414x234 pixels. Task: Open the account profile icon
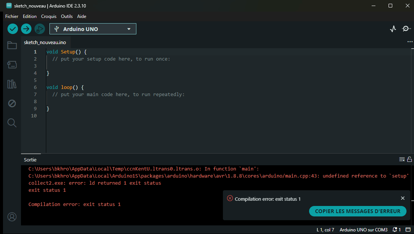tap(12, 217)
